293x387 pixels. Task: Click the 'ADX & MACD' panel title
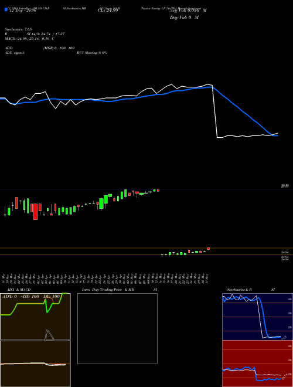pos(19,290)
